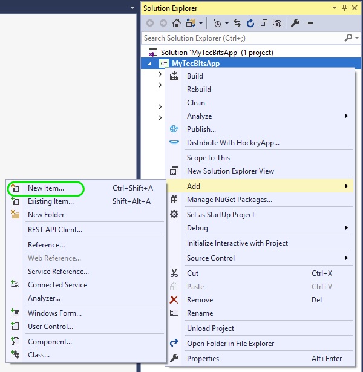This screenshot has width=363, height=372.
Task: Open New Solution Explorer View
Action: pos(260,171)
